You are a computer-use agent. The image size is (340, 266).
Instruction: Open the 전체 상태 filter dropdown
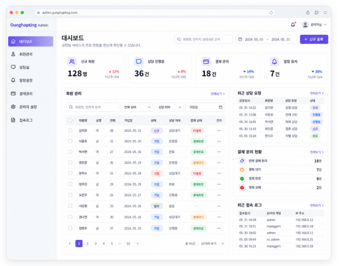136,107
